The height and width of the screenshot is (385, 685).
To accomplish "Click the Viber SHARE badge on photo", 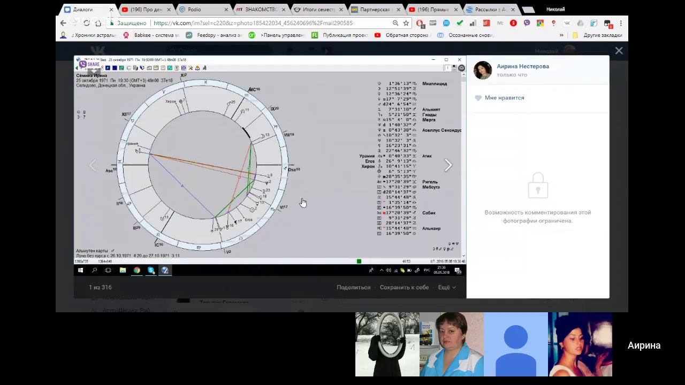I will click(90, 64).
